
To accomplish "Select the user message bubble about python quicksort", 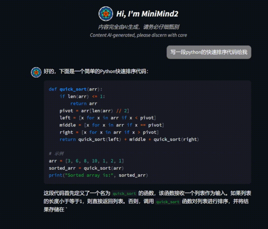I will click(209, 52).
